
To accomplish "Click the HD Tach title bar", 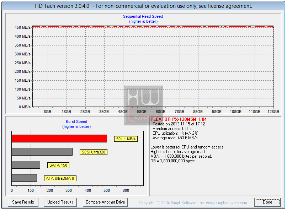I will [143, 6].
